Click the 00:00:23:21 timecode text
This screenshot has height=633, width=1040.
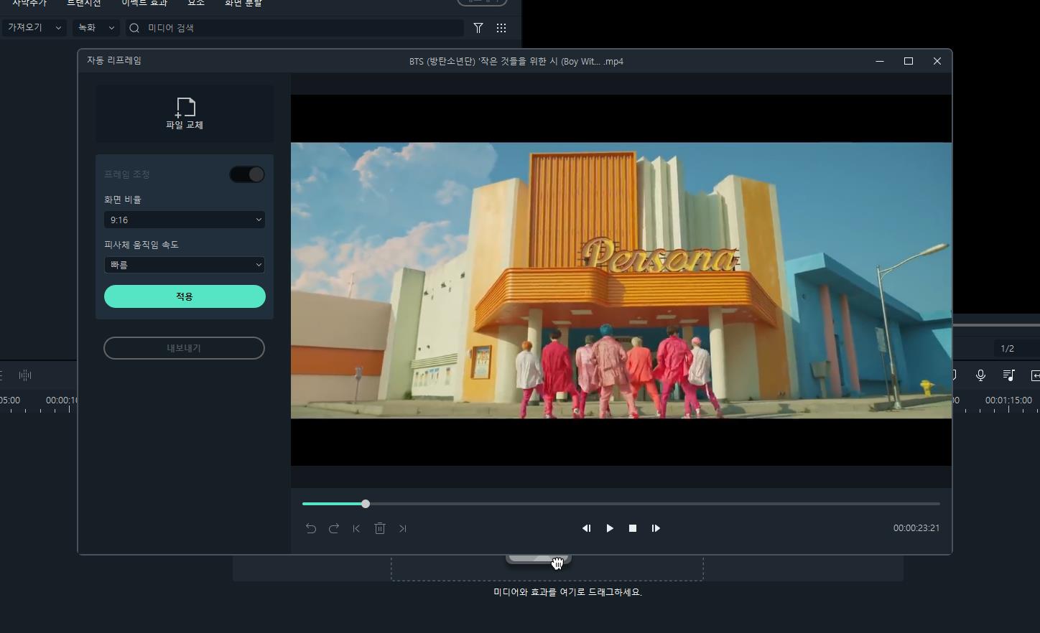click(916, 528)
